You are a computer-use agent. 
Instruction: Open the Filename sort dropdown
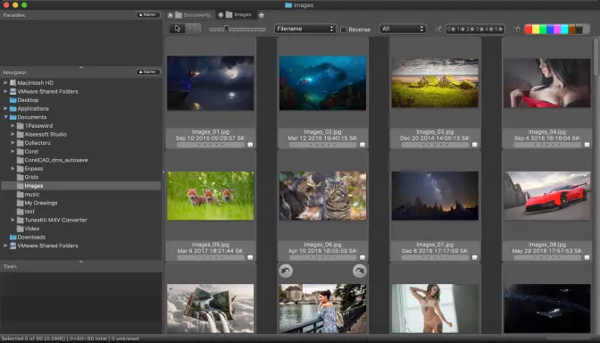point(305,29)
